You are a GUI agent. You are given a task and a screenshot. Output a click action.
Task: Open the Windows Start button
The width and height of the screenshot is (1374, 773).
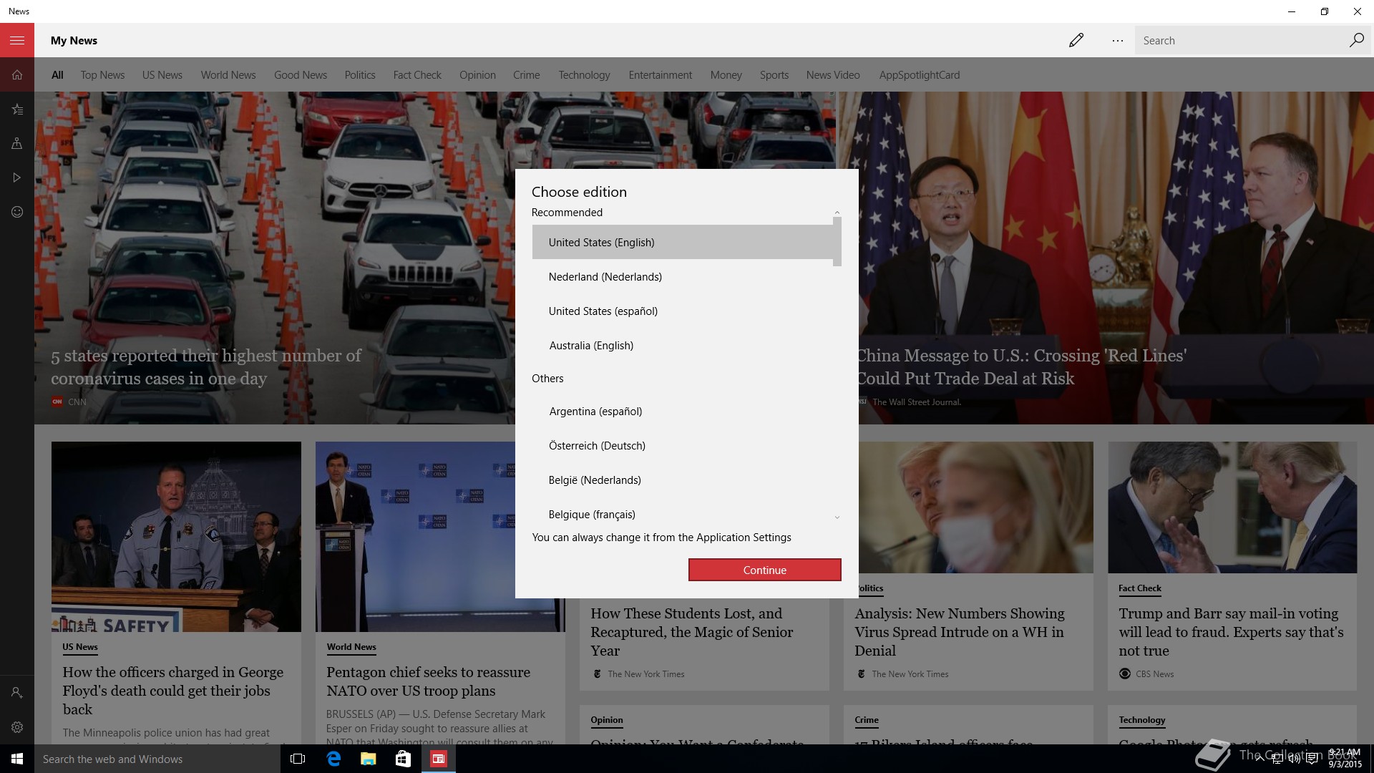17,759
